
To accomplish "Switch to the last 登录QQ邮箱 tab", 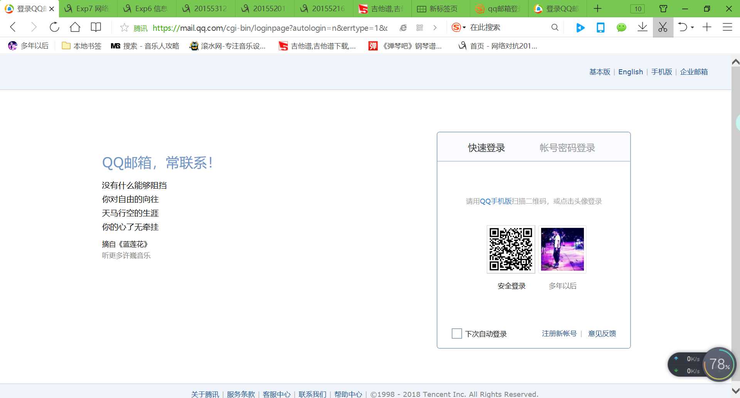I will (x=558, y=8).
